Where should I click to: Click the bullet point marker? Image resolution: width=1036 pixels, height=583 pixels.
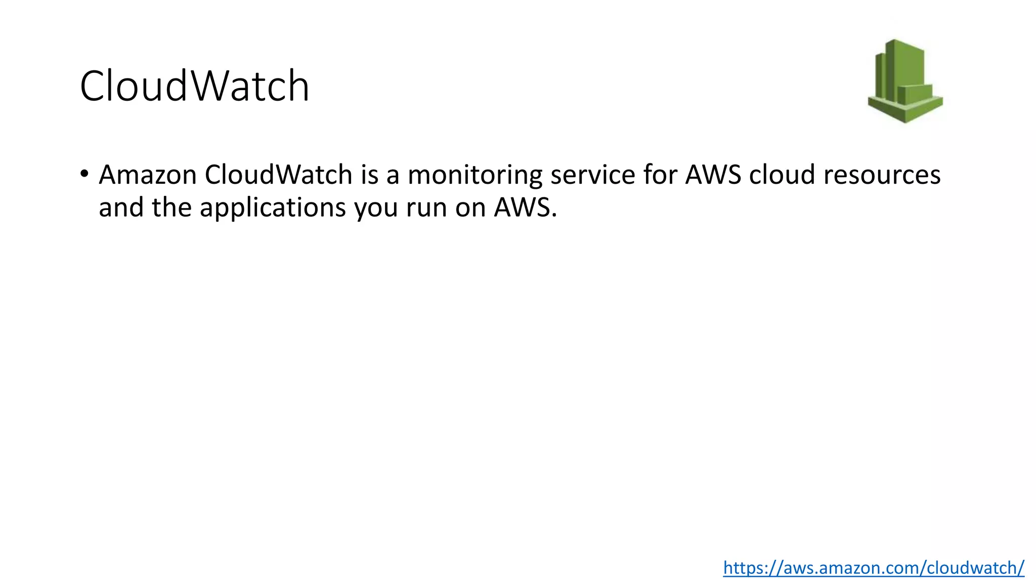(x=84, y=174)
